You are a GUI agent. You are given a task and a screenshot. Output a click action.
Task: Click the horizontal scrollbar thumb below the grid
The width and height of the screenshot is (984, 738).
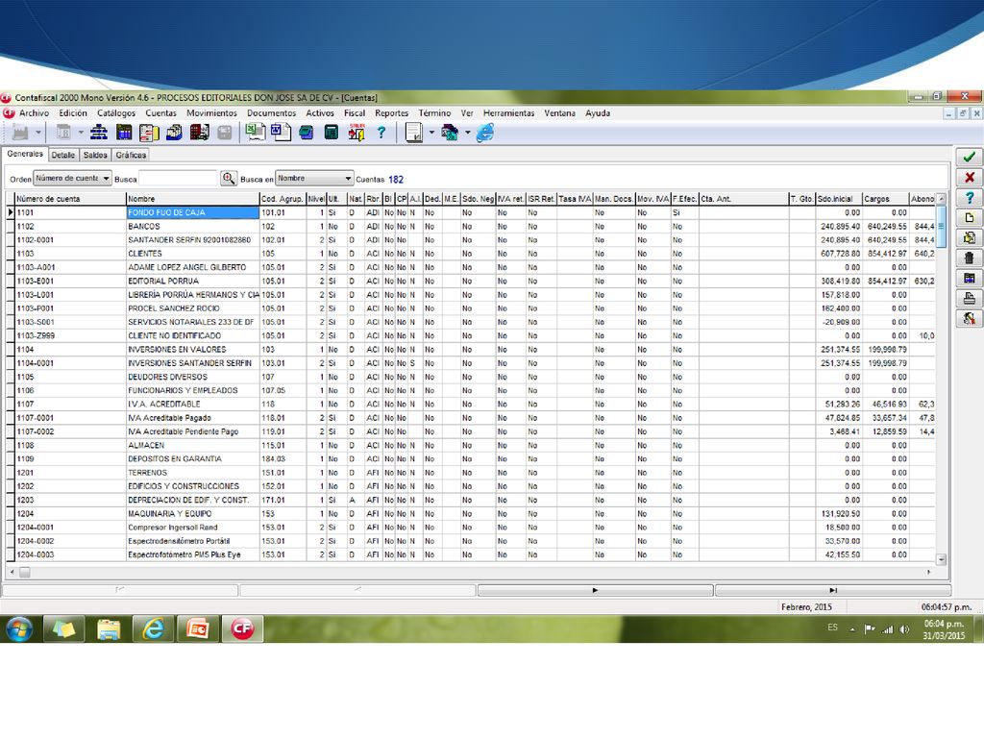24,573
